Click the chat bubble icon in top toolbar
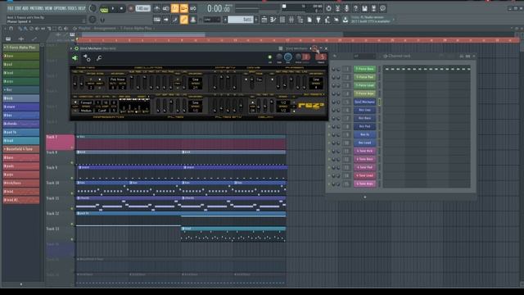524x295 pixels. click(382, 8)
